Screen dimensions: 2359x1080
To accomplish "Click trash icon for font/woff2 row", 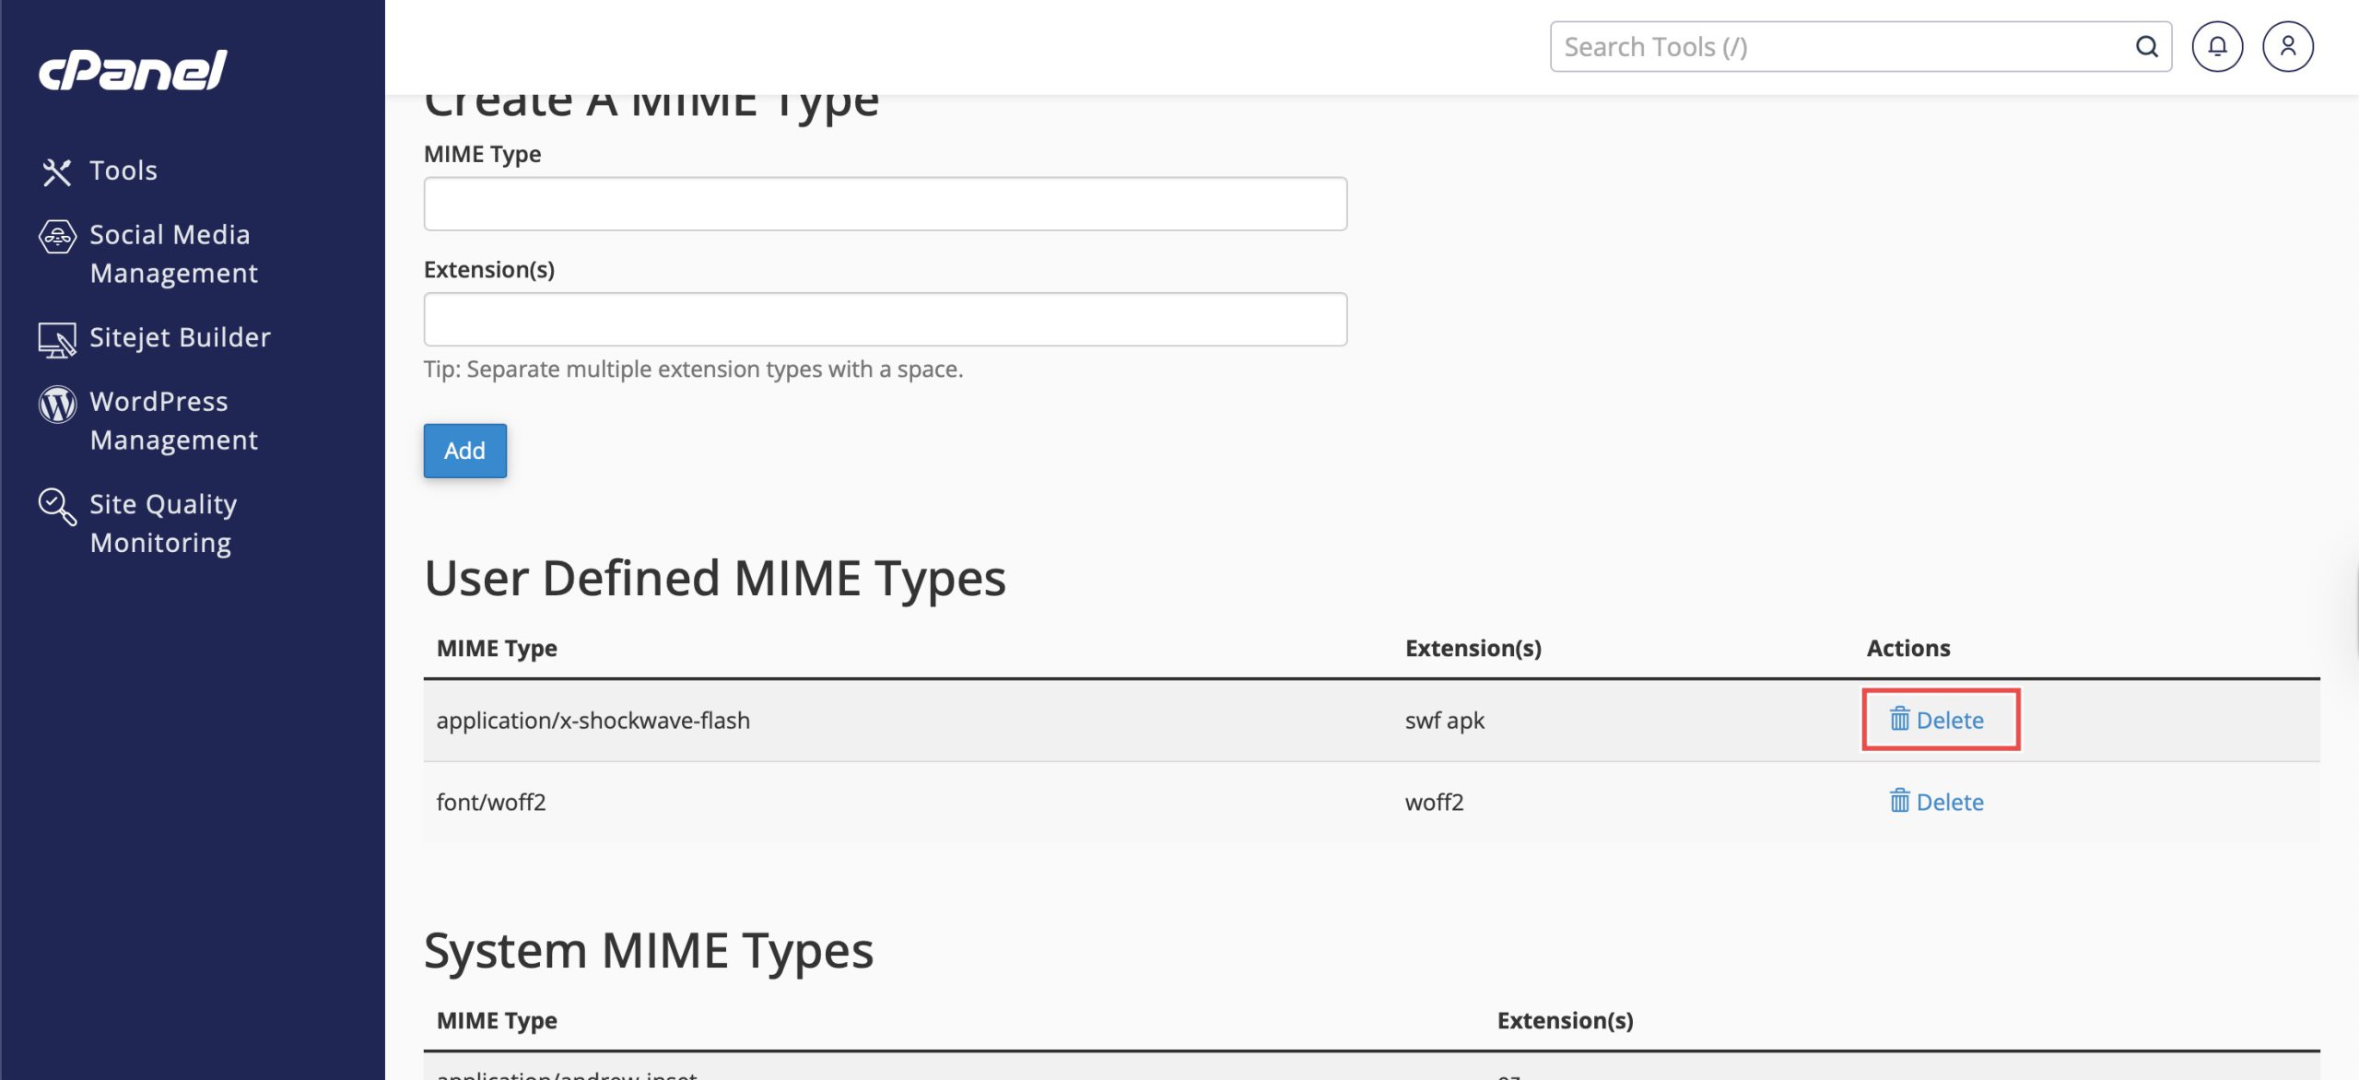I will click(1899, 801).
